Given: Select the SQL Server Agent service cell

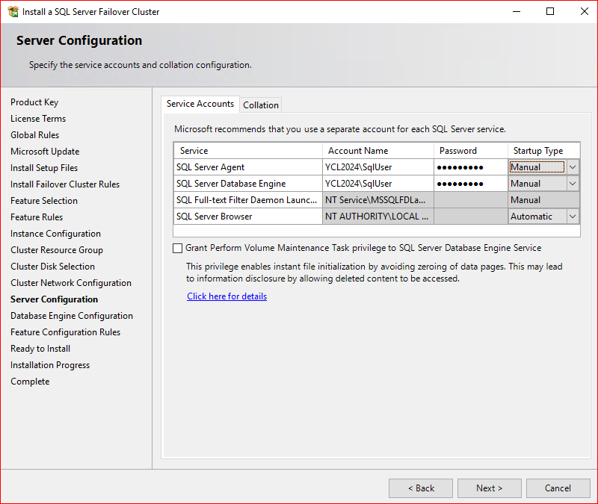Looking at the screenshot, I should pos(248,167).
